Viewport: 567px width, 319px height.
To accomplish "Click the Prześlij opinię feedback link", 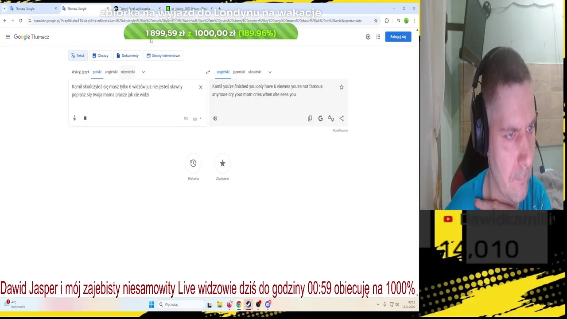I will pos(340,131).
